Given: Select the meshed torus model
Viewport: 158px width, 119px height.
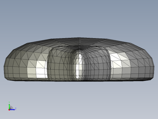Looking at the screenshot, I should 79,59.
